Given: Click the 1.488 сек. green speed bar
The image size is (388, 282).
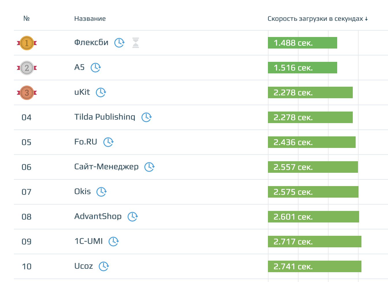Looking at the screenshot, I should pyautogui.click(x=302, y=43).
